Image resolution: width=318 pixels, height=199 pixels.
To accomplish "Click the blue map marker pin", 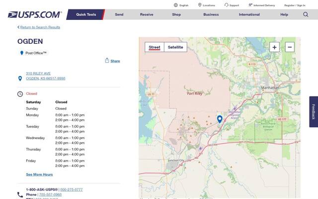I will (220, 119).
